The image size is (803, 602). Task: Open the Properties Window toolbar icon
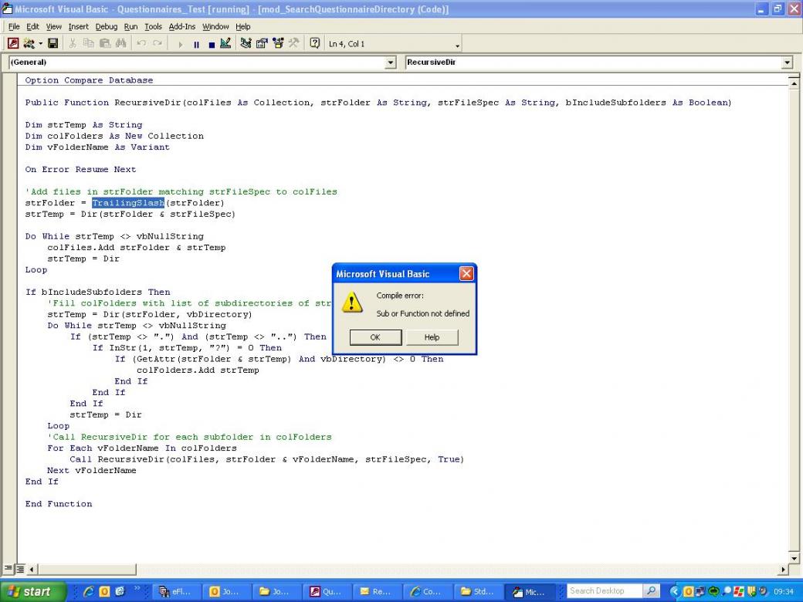(x=262, y=43)
